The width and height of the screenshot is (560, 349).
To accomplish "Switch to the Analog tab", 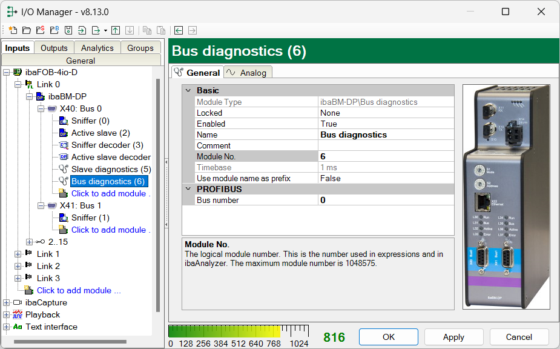I will point(248,73).
